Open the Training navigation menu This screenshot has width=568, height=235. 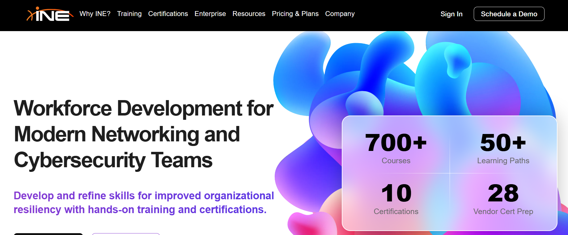[129, 14]
